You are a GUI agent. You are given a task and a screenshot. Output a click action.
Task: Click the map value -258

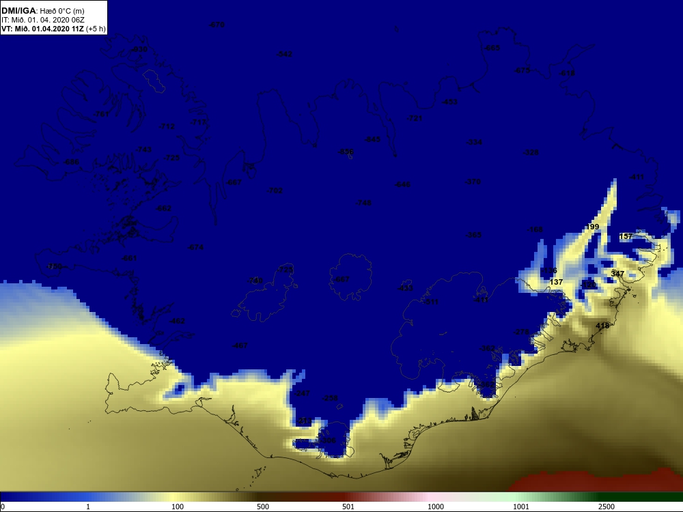[330, 399]
